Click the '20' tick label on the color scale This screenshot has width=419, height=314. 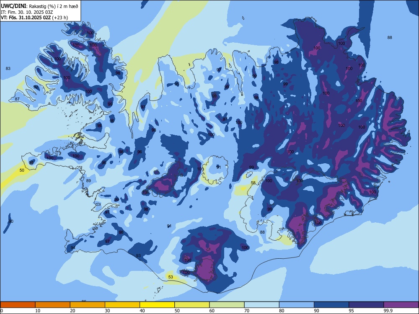tap(72, 311)
